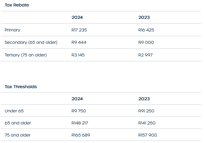The width and height of the screenshot is (204, 143).
Task: Select the Secondary (65 and older) row label
Action: [31, 42]
